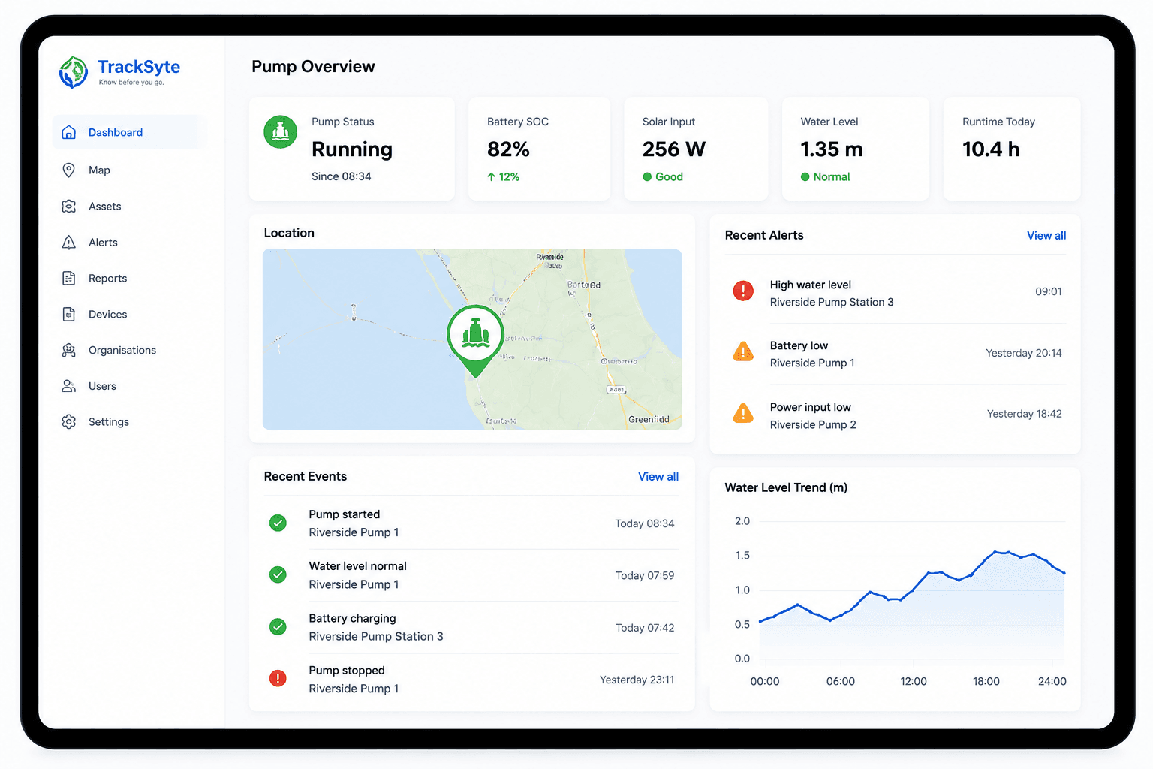Viewport: 1153px width, 769px height.
Task: Open the Pump stopped event
Action: tap(471, 679)
